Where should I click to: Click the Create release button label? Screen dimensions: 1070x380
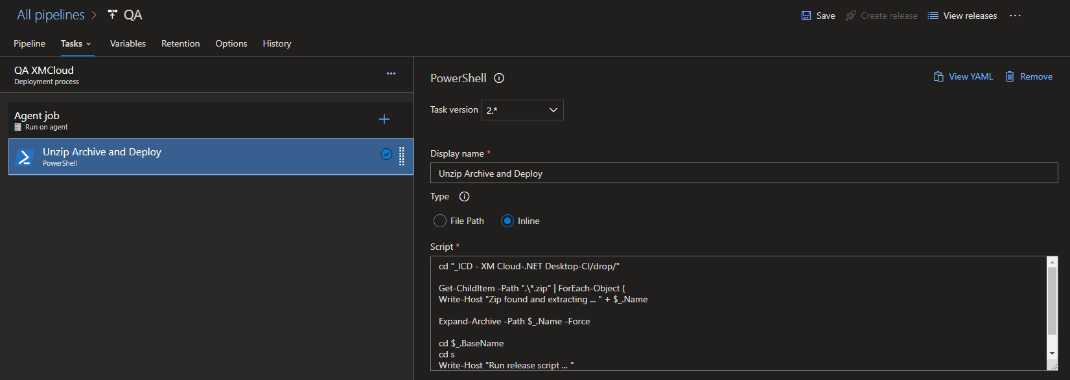point(889,16)
